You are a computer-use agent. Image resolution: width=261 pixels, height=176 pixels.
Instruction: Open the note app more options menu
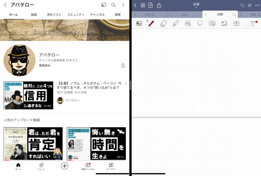click(257, 5)
